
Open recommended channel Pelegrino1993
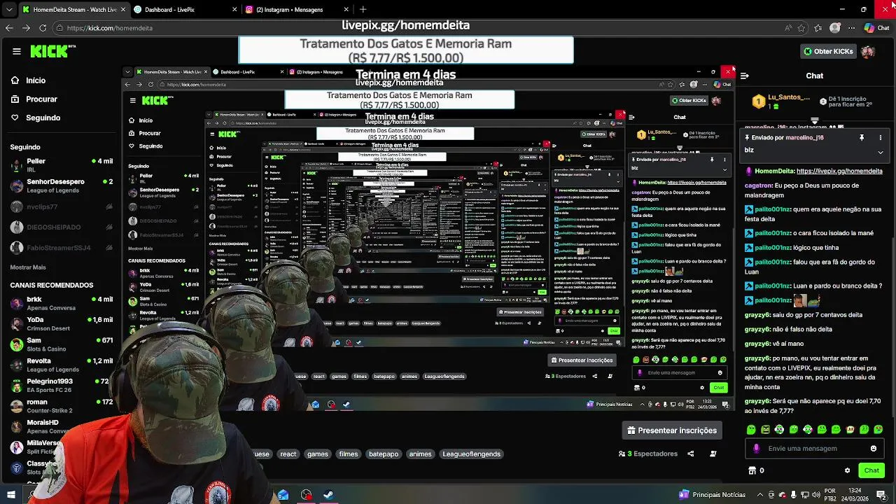61,385
